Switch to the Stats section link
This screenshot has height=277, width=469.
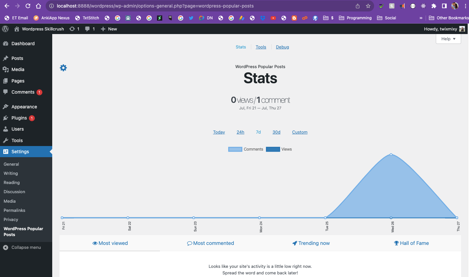click(241, 47)
